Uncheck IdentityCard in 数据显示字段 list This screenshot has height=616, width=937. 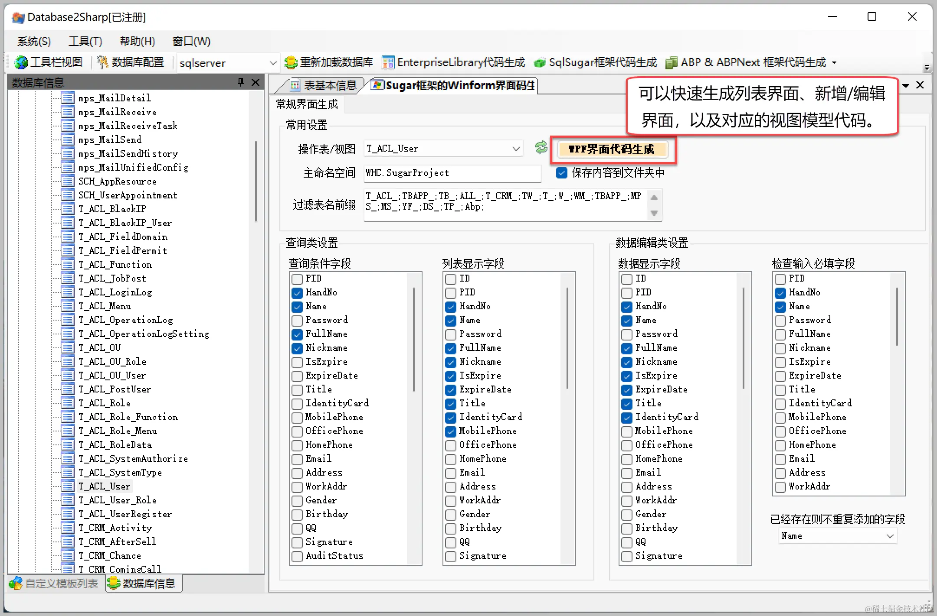pyautogui.click(x=627, y=417)
